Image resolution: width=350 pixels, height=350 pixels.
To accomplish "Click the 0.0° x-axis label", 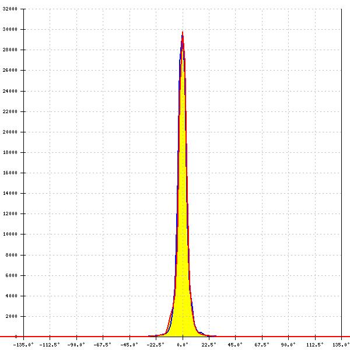I will click(183, 345).
